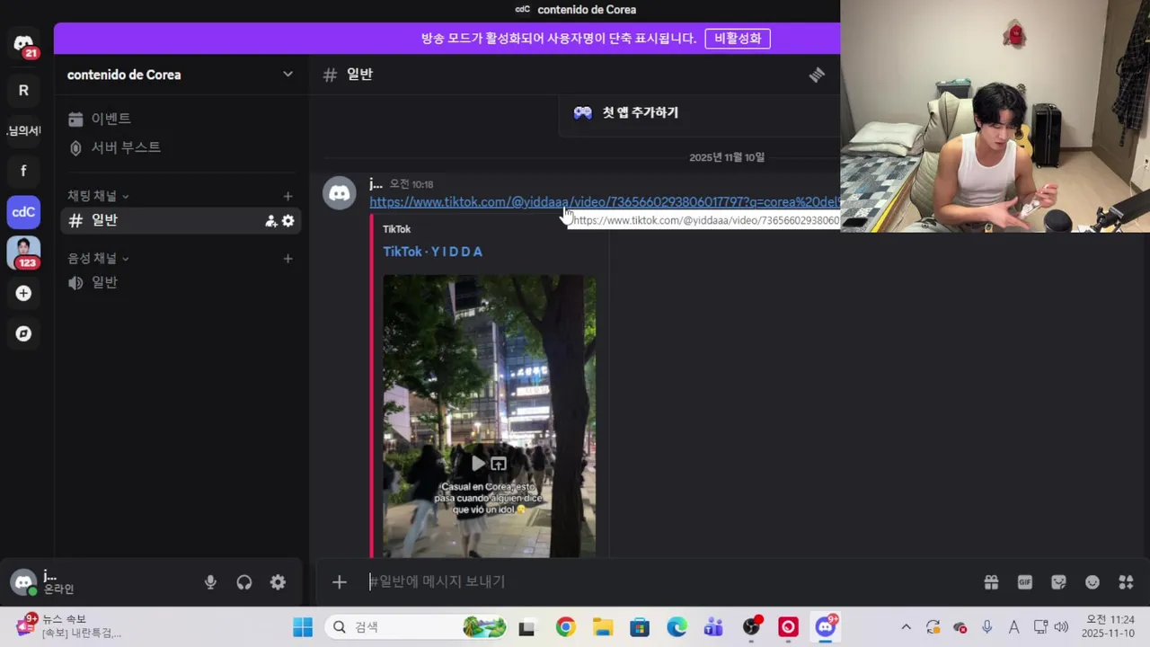Select the 일반 text channel

181,220
